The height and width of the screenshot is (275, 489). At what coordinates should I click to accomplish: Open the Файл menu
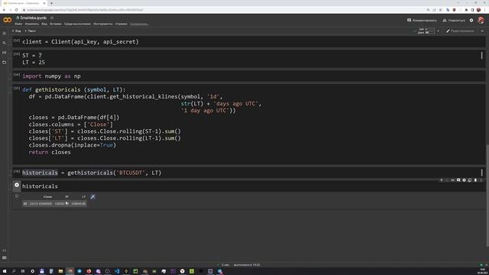(x=18, y=24)
